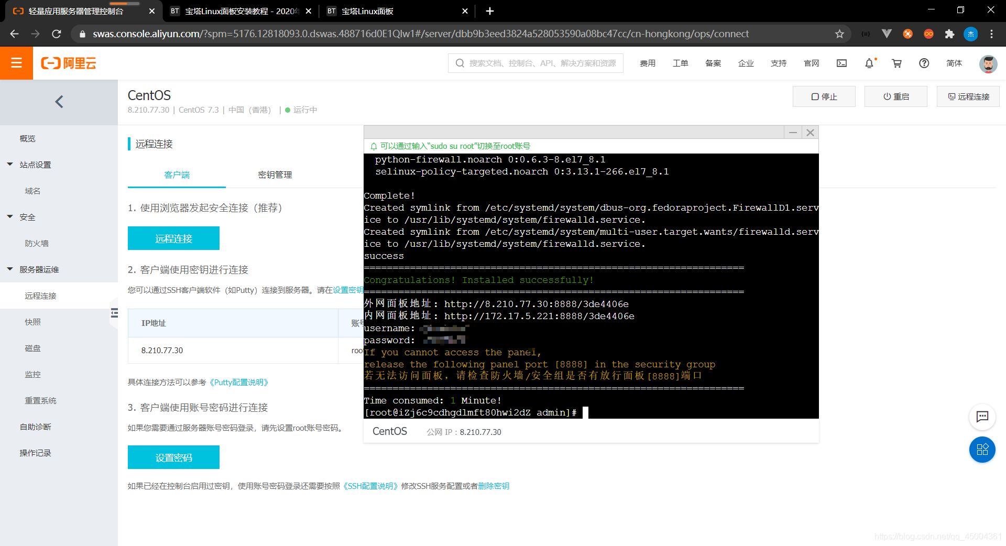Open the 重置系统 sidebar item
This screenshot has width=1006, height=546.
41,400
